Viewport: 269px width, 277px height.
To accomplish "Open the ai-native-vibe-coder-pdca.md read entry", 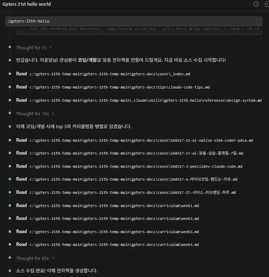I will pos(134,140).
